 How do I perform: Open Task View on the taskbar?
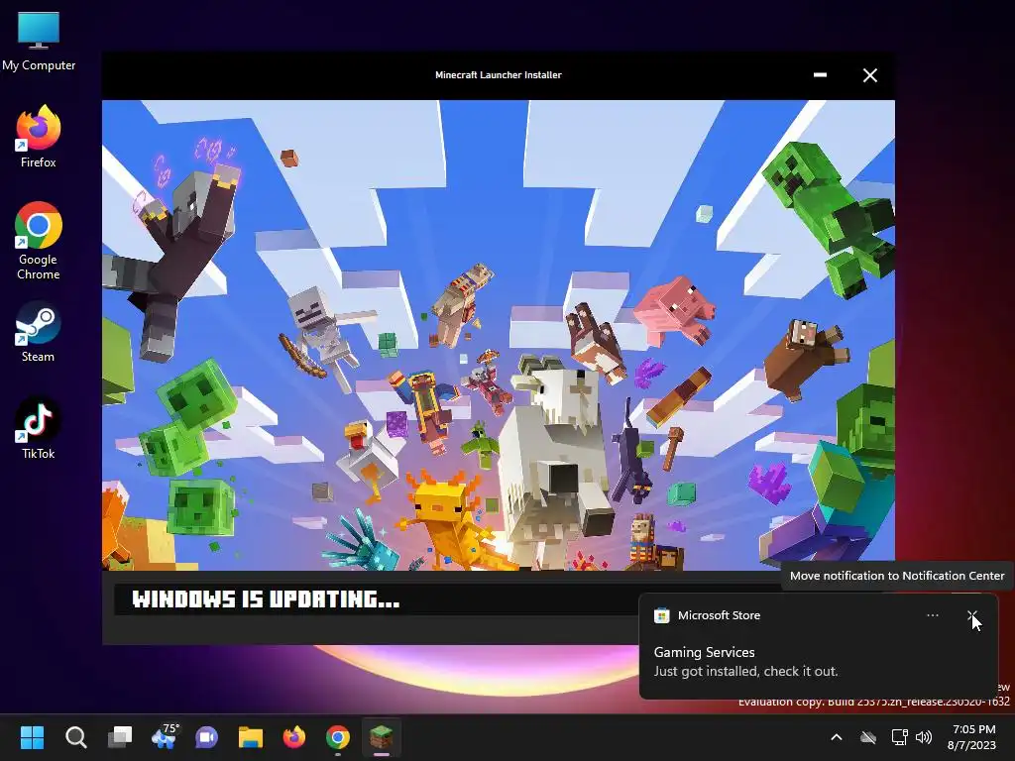click(x=120, y=737)
